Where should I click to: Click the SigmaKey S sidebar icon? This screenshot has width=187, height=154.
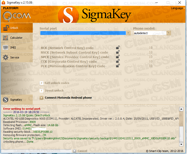coord(6,100)
